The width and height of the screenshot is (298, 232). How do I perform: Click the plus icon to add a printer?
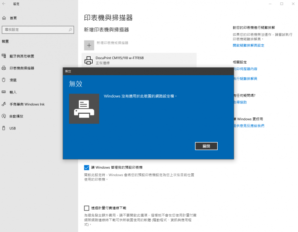pos(89,45)
